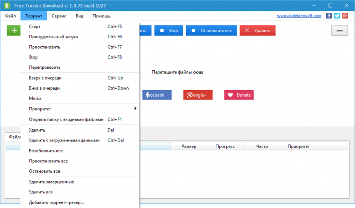Choose Вниз в очереди
Viewport: 355px width, 208px height.
click(x=80, y=88)
